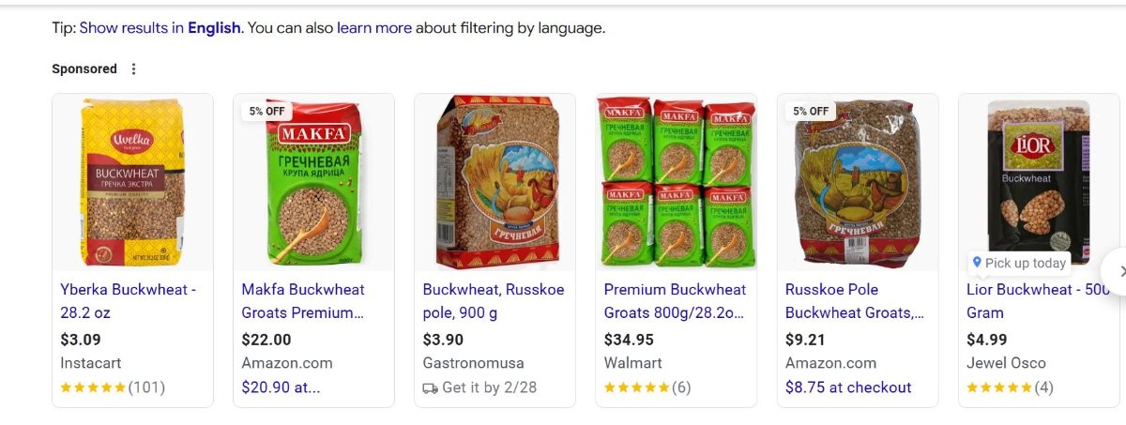The width and height of the screenshot is (1126, 425).
Task: Open the Sponsored three-dot options menu
Action: 133,68
